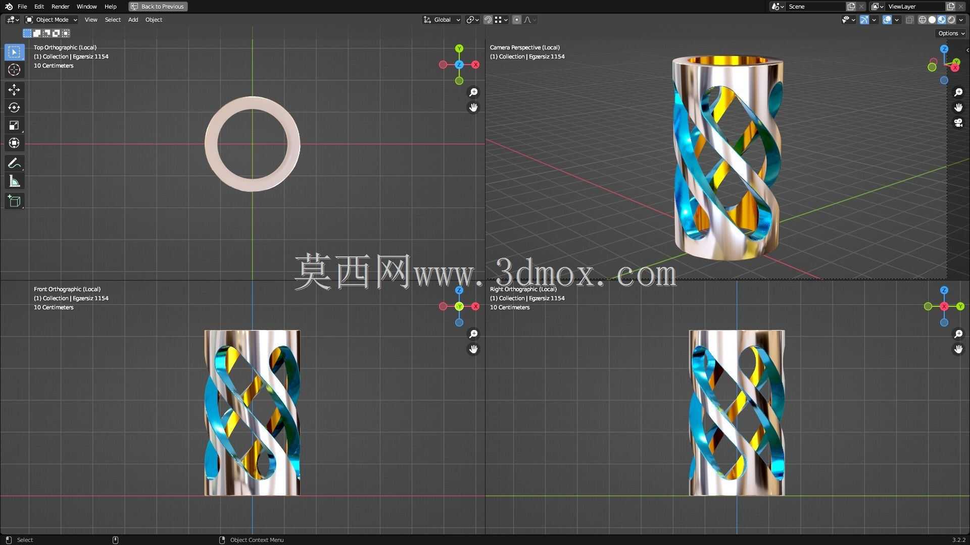The image size is (970, 545).
Task: Open proportional falloff dropdown
Action: click(x=530, y=20)
